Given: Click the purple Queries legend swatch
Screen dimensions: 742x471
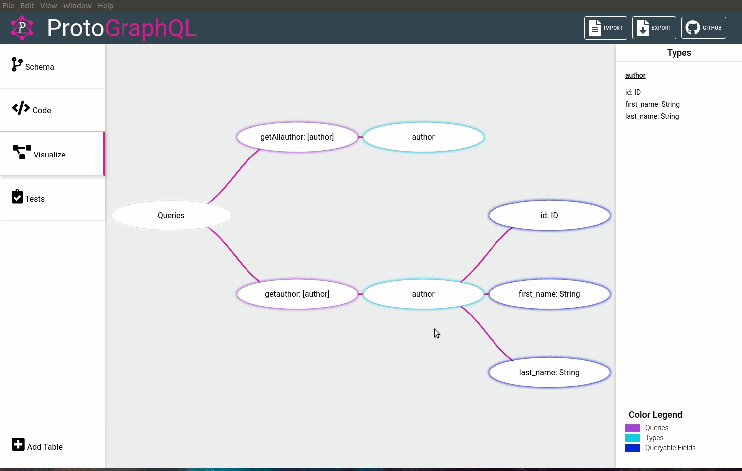Looking at the screenshot, I should tap(633, 428).
